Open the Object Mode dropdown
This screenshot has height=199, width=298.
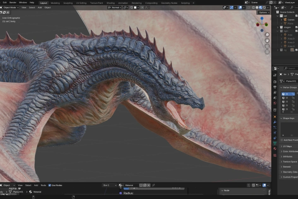point(10,7)
